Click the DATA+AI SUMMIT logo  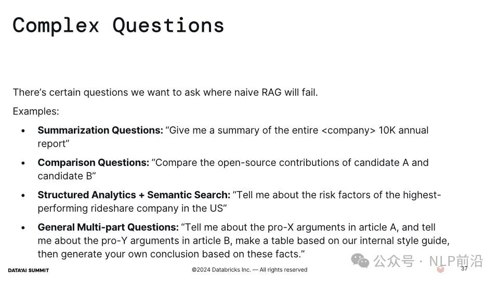point(28,270)
